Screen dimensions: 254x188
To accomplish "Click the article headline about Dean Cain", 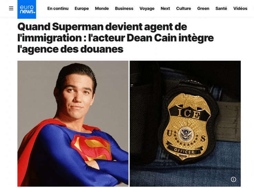I will coord(115,38).
